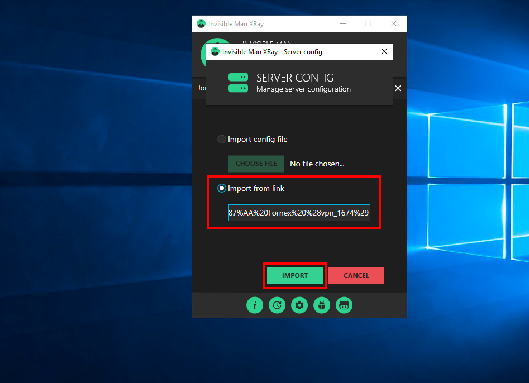Open the About info icon
This screenshot has height=383, width=529.
[x=255, y=305]
